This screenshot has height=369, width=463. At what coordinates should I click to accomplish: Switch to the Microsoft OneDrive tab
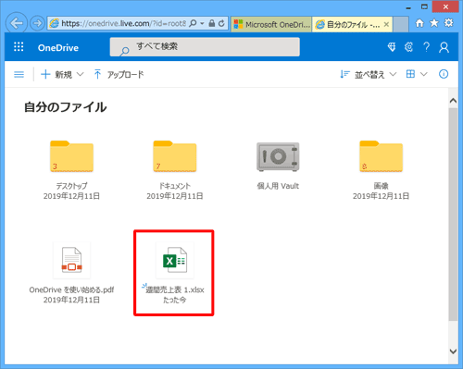(271, 24)
